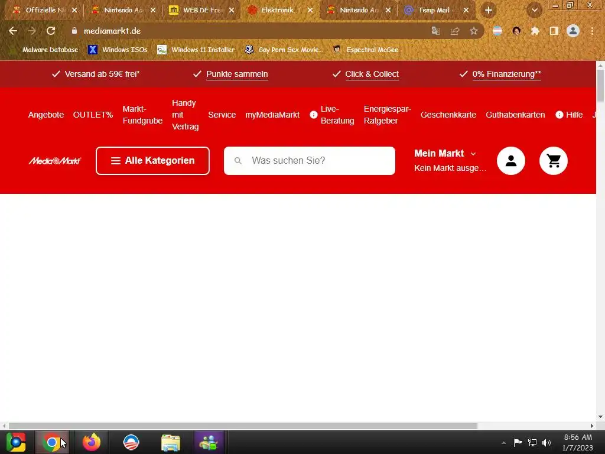
Task: Click the striped flag extension icon
Action: pos(497,31)
